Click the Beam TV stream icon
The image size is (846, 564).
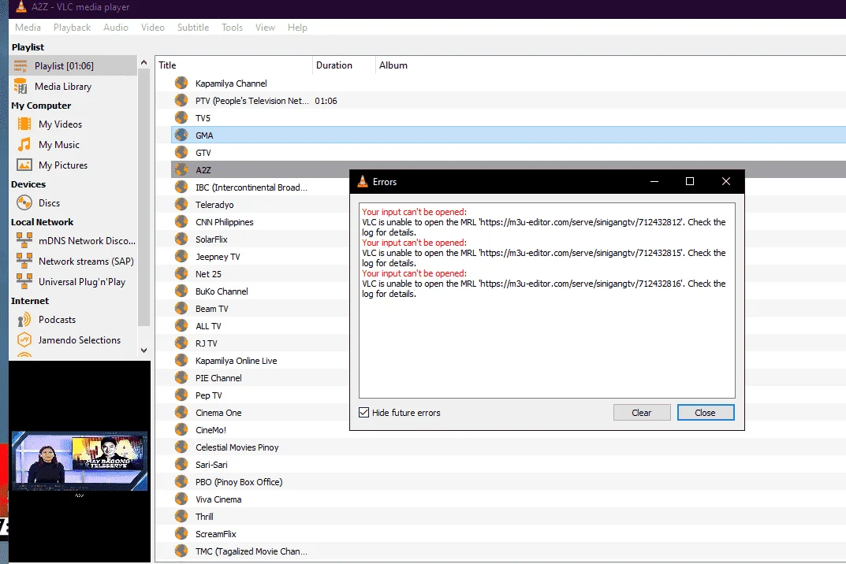click(181, 309)
